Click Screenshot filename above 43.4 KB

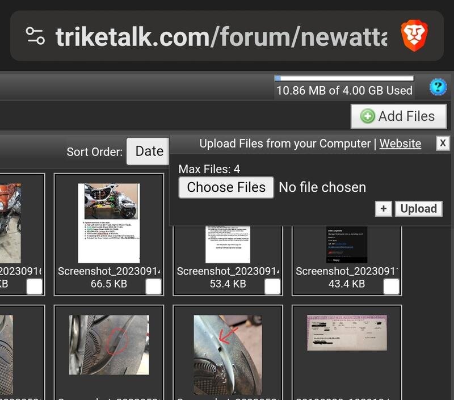pos(347,271)
